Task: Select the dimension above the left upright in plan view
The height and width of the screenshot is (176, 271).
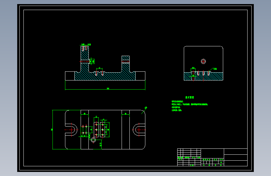Action: [85, 114]
